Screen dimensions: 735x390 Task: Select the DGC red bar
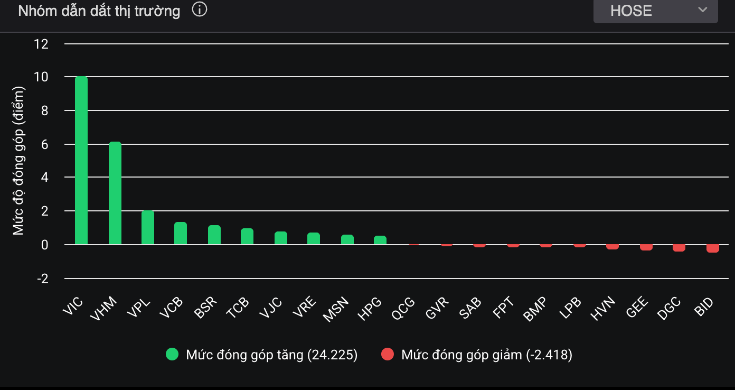[x=679, y=248]
